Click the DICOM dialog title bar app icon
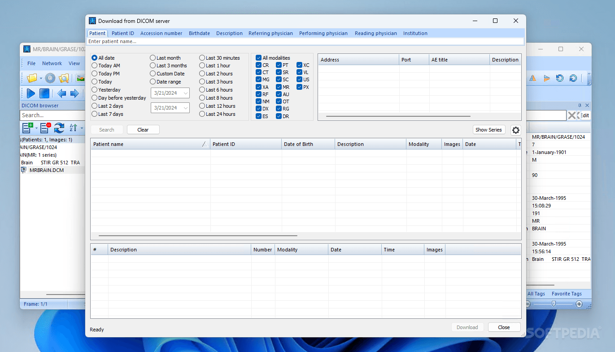Screen dimensions: 615x352 tap(92, 21)
